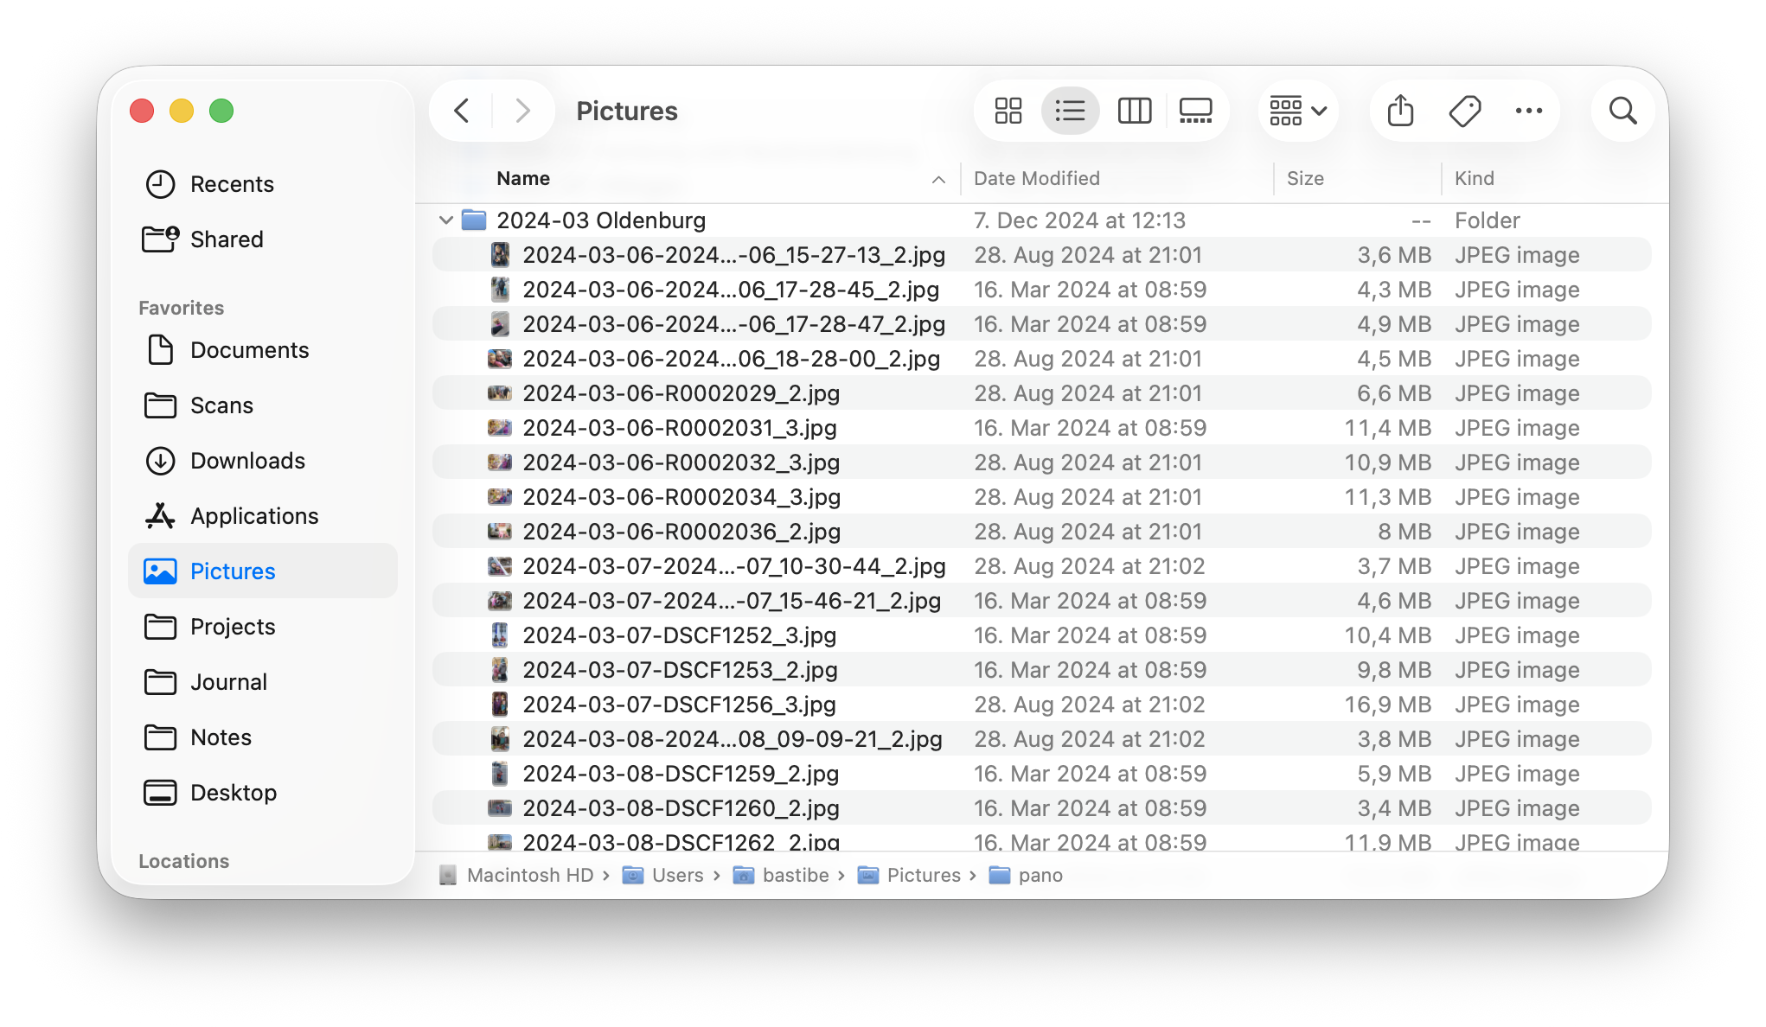Go forward with the right chevron
This screenshot has height=1027, width=1766.
click(x=521, y=111)
